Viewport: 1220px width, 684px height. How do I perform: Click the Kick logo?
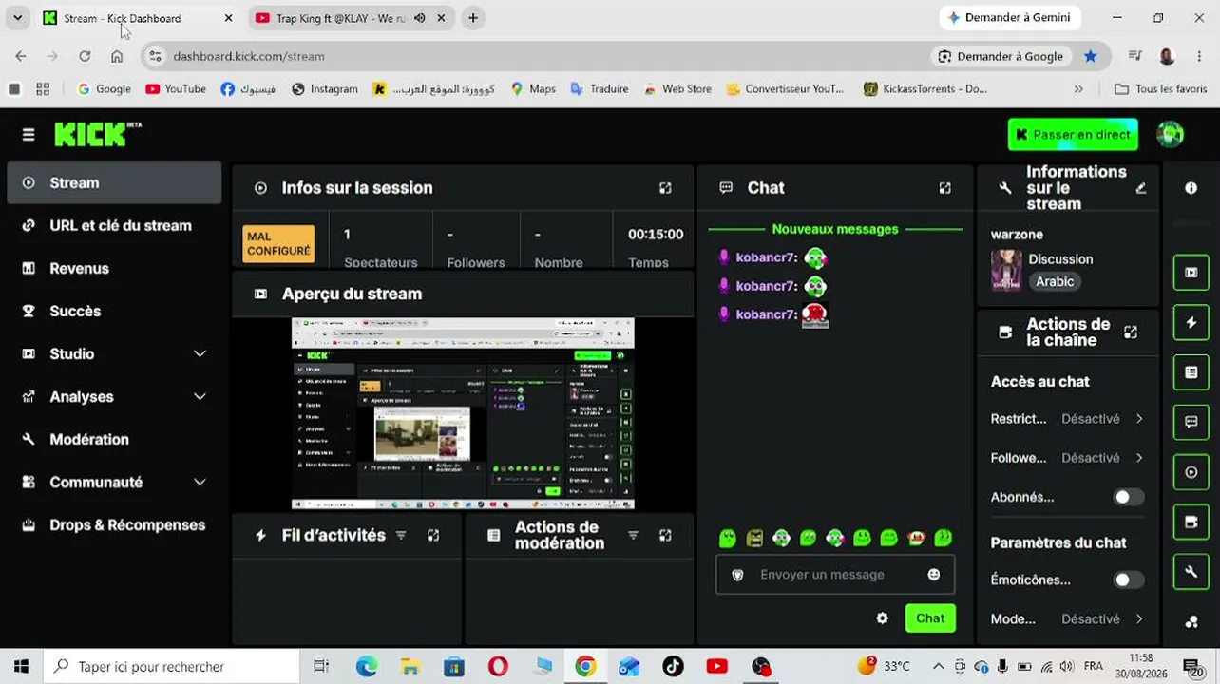click(97, 134)
